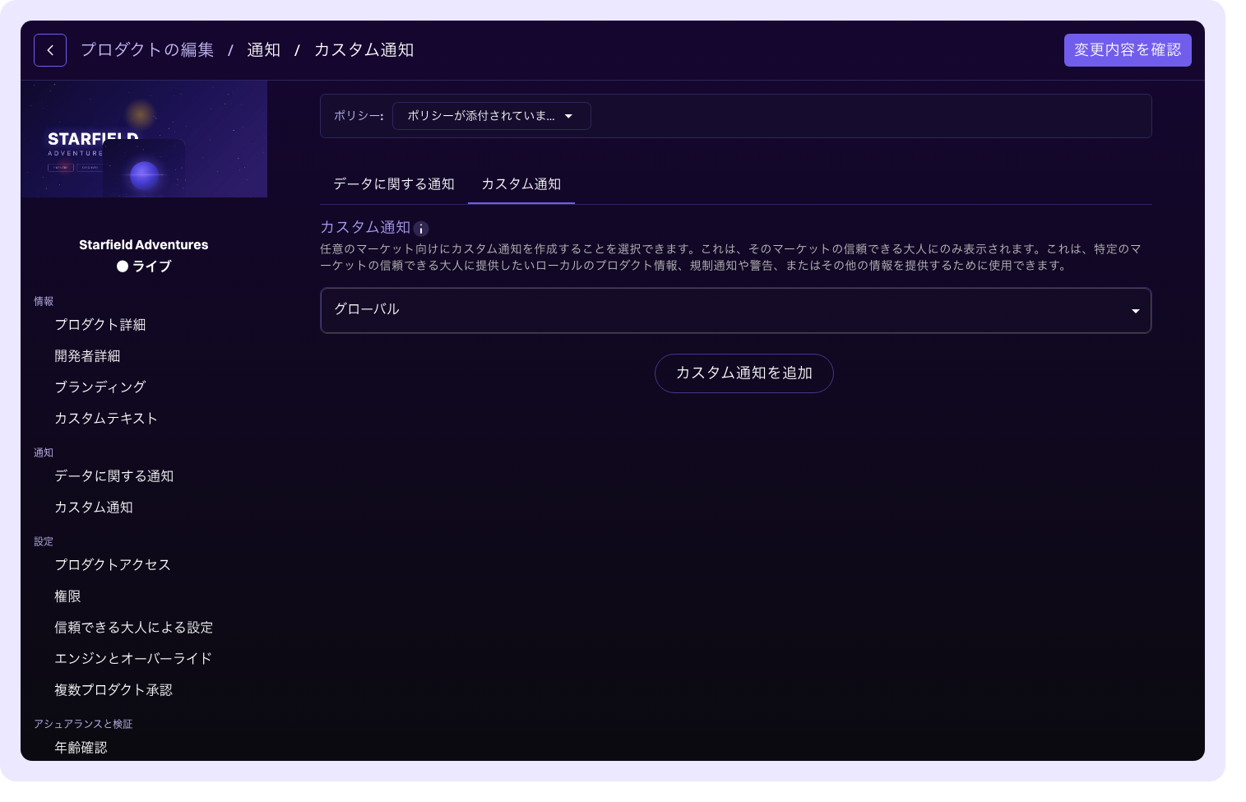Click カスタム通知を追加 button
This screenshot has width=1246, height=802.
click(744, 373)
